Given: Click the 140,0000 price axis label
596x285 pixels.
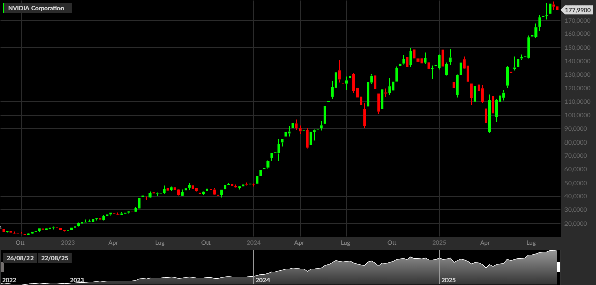Looking at the screenshot, I should (x=578, y=61).
